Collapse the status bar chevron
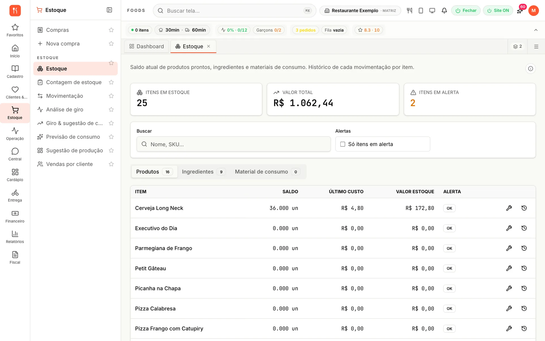The width and height of the screenshot is (545, 341). [536, 30]
